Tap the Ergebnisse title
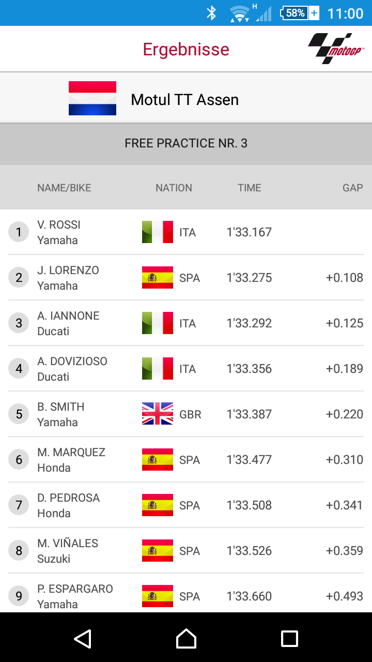The height and width of the screenshot is (662, 372). 186,50
